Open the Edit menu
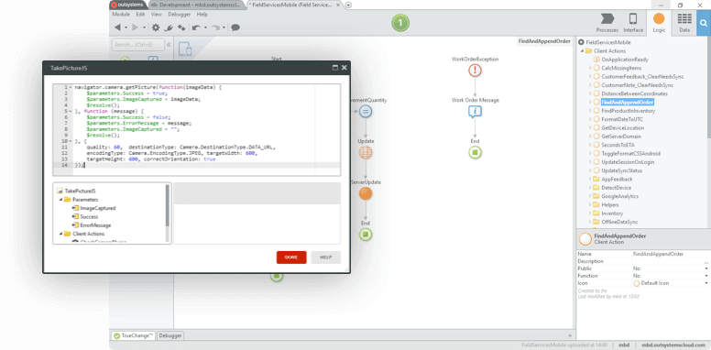Screen dimensions: 711x350 [140, 14]
